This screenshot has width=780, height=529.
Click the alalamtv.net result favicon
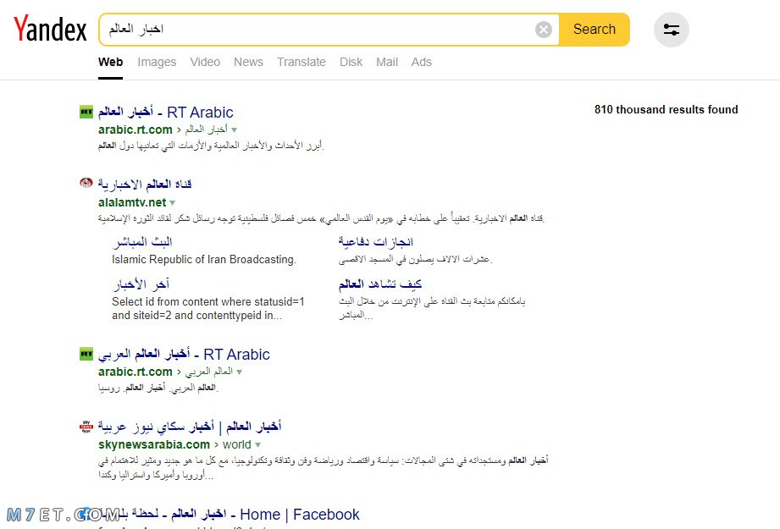point(86,184)
